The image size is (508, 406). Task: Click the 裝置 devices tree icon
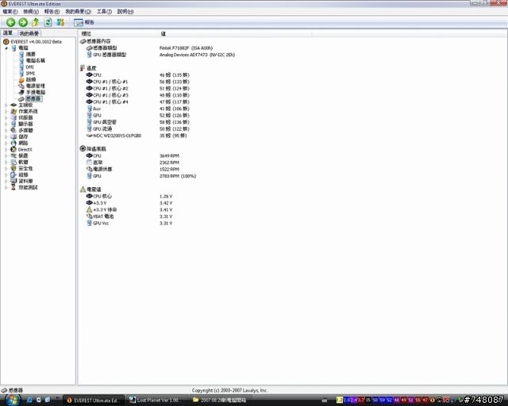tap(13, 155)
